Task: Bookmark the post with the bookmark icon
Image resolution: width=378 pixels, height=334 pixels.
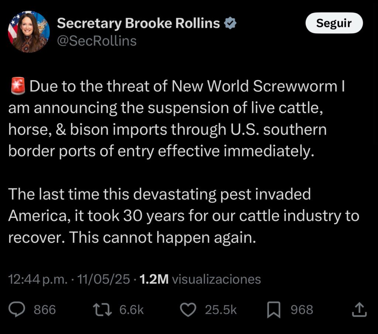Action: point(274,310)
